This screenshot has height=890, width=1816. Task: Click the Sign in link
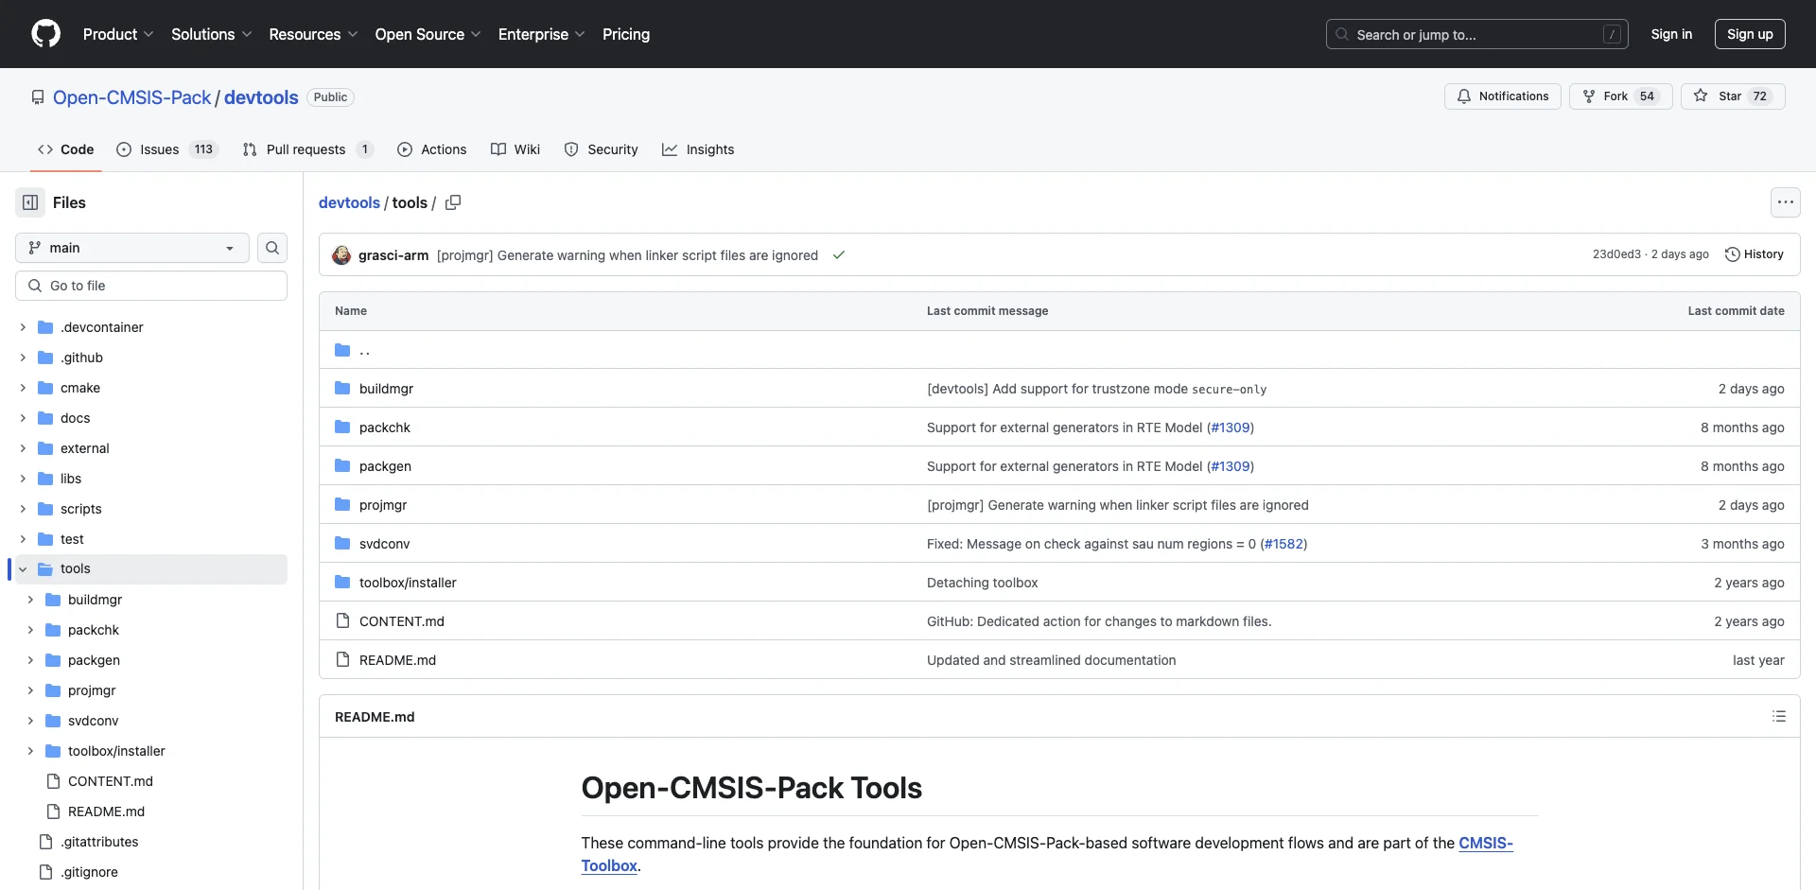pyautogui.click(x=1671, y=34)
